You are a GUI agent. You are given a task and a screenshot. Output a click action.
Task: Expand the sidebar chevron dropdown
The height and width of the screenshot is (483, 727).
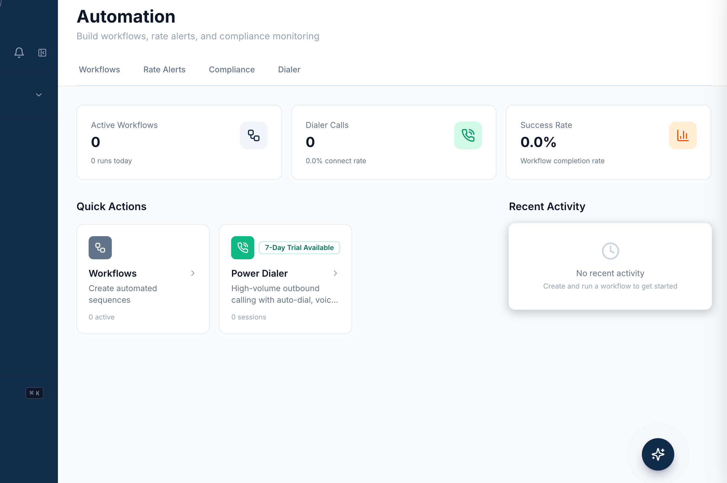point(39,95)
